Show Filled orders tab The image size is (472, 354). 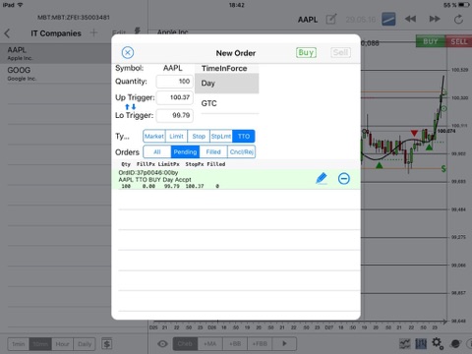pyautogui.click(x=213, y=152)
